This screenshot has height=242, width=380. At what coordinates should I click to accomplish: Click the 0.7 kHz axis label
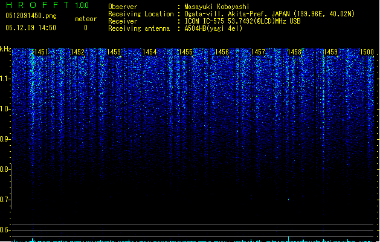(5, 200)
